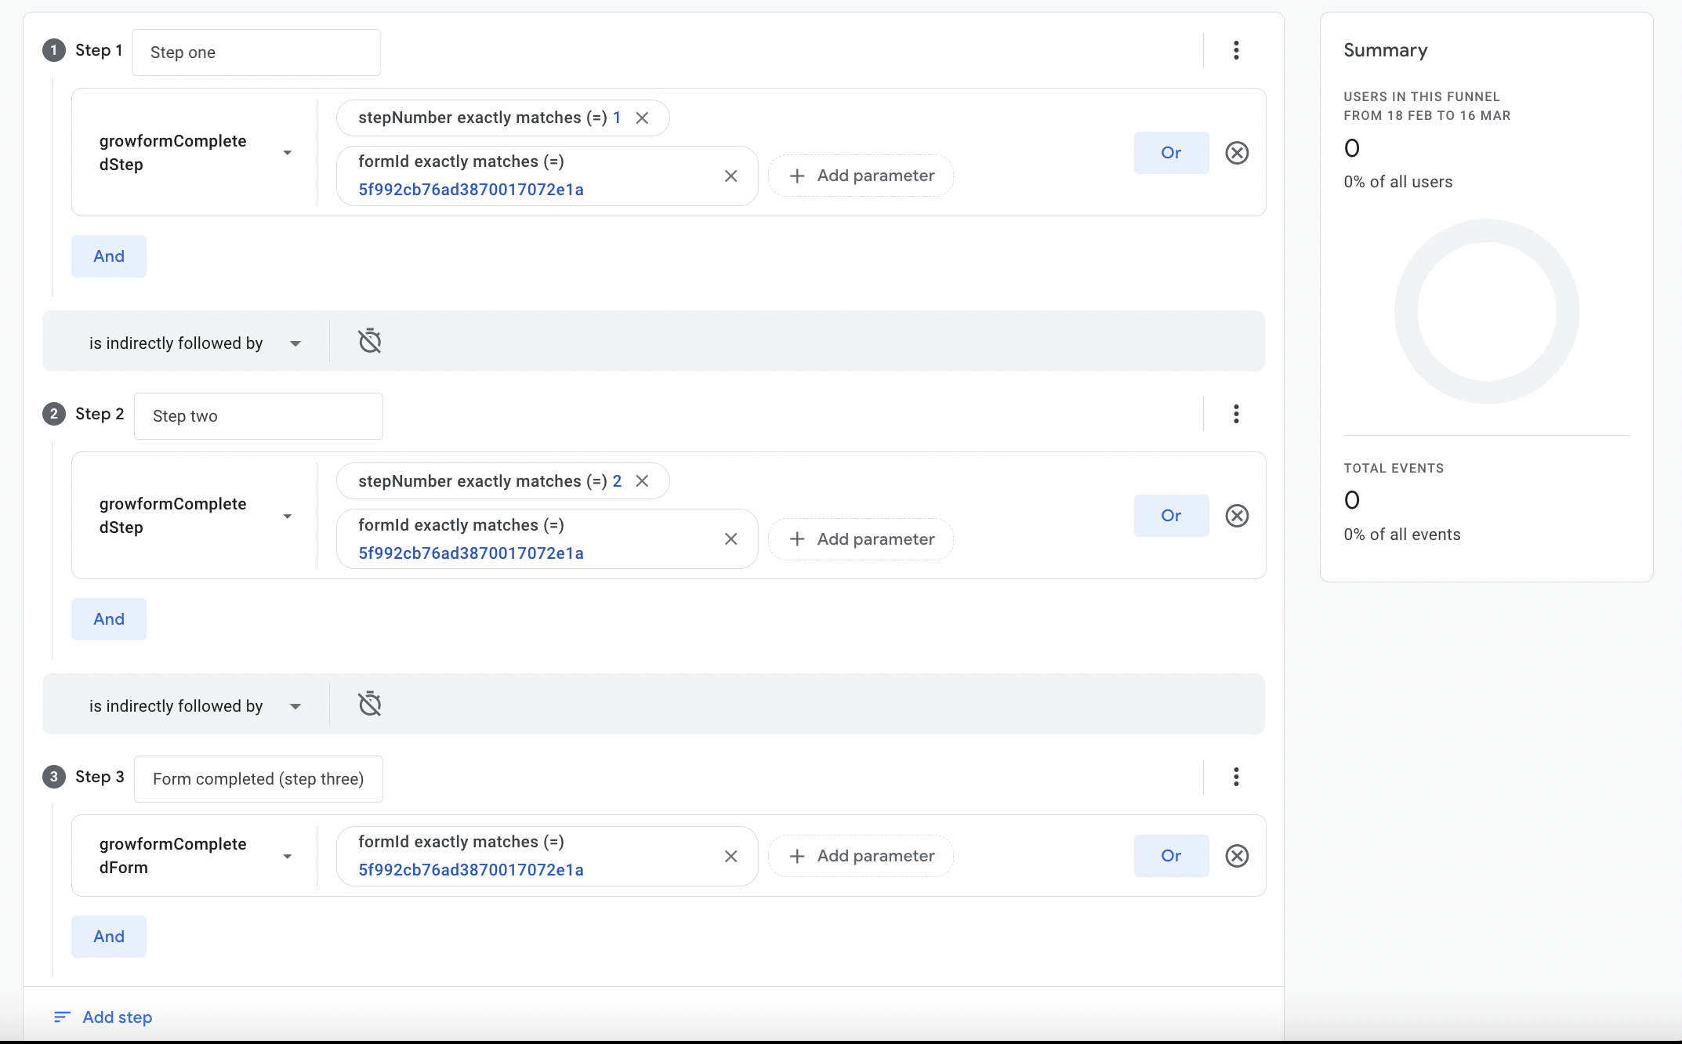Screen dimensions: 1682x1044
Task: Open the Step 2 three-dot options menu
Action: (x=1236, y=414)
